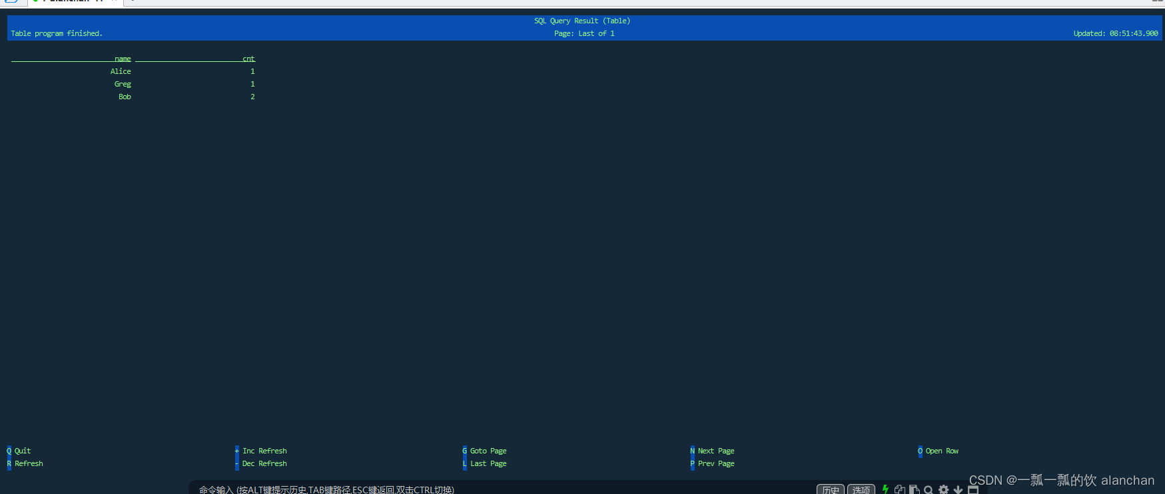Click the cnt value 2 for Bob

tap(252, 97)
